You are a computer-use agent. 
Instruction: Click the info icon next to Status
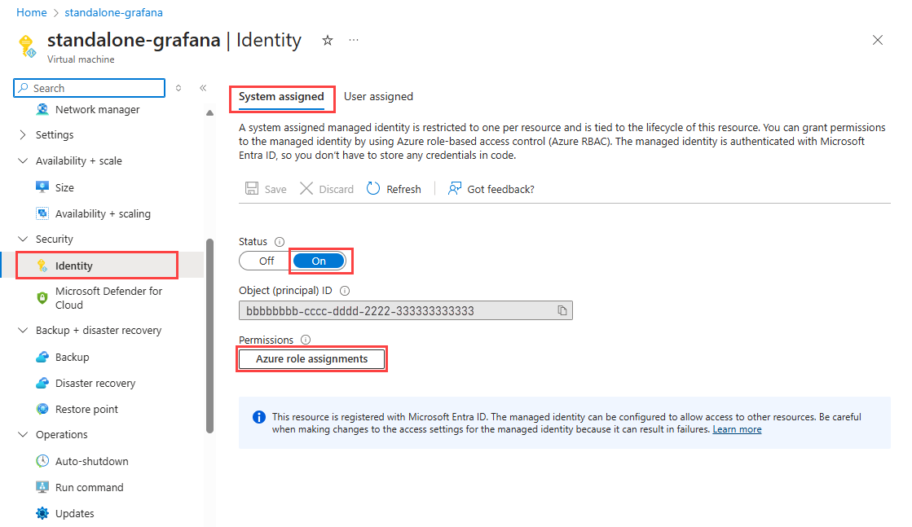pyautogui.click(x=280, y=242)
